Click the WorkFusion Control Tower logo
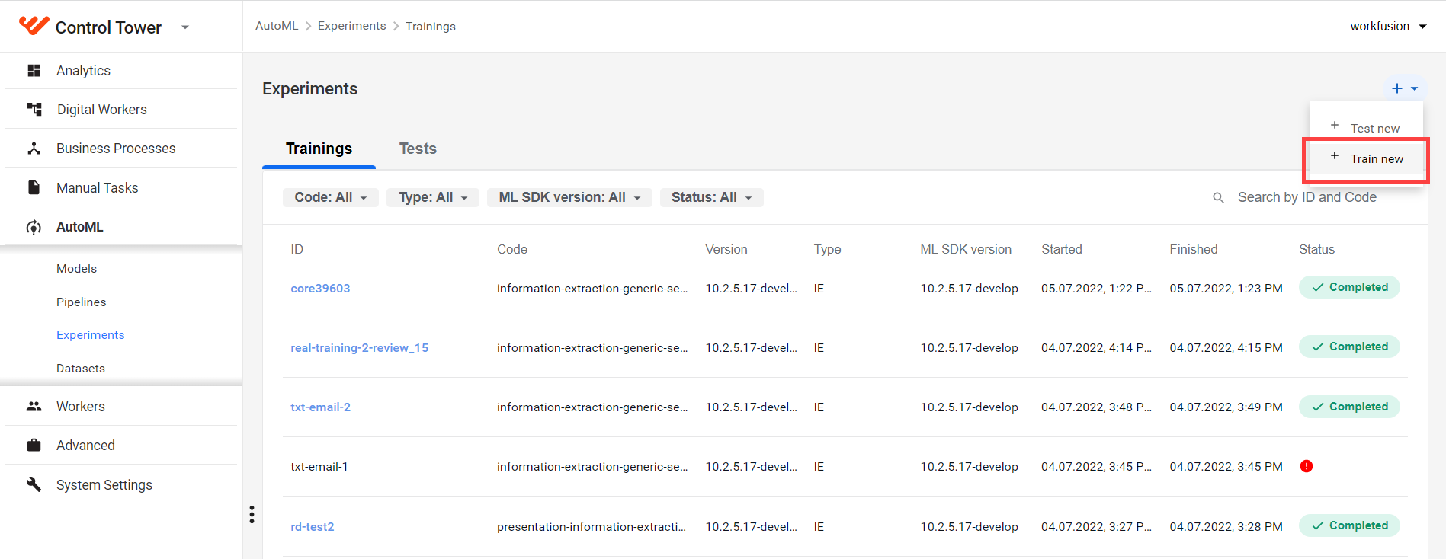Image resolution: width=1446 pixels, height=559 pixels. [x=34, y=25]
